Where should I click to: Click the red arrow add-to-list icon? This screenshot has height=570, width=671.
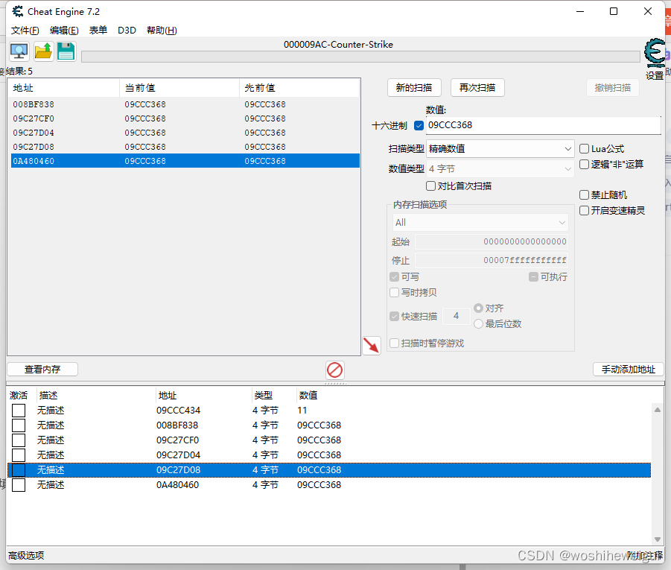[x=372, y=345]
